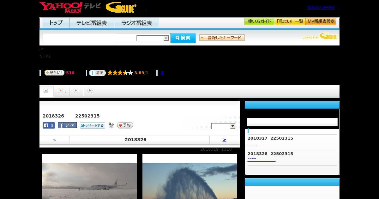Image resolution: width=379 pixels, height=199 pixels.
Task: Click the star rating display
Action: point(120,73)
